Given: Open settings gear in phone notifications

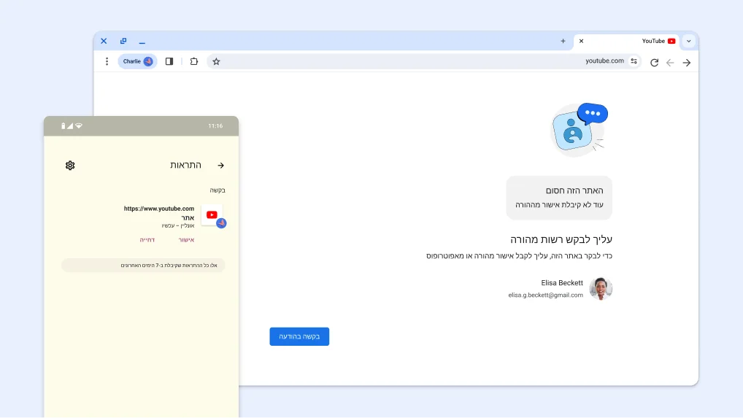Looking at the screenshot, I should (70, 165).
